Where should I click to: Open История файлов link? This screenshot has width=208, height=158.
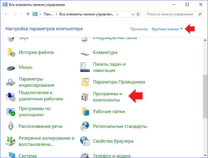(36, 52)
